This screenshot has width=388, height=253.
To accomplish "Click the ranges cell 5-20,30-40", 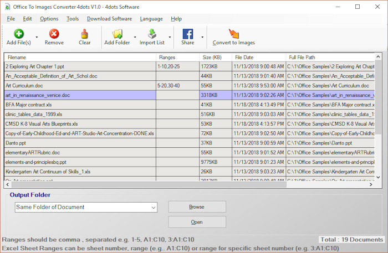I will [177, 85].
